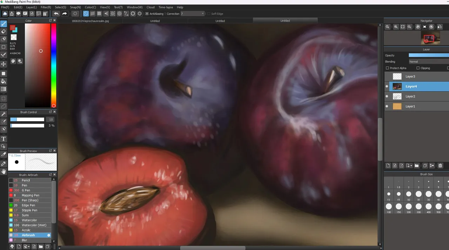Turn snap off with circle-slash icon
The height and width of the screenshot is (250, 449).
pyautogui.click(x=86, y=14)
